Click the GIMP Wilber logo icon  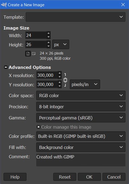click(4, 5)
